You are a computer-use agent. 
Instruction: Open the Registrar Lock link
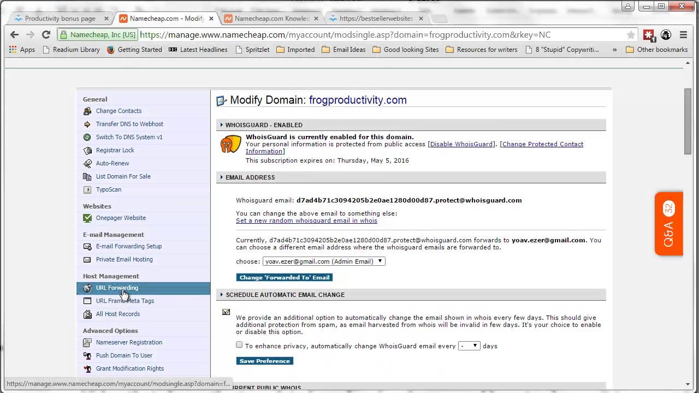[115, 150]
